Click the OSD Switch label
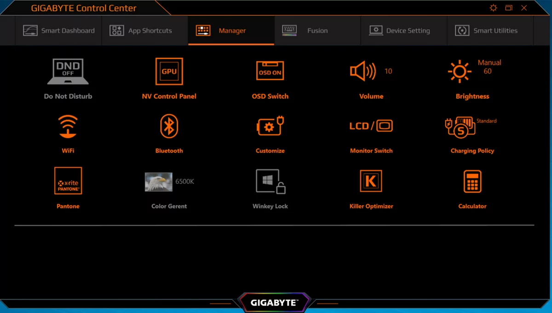This screenshot has height=313, width=552. pos(270,97)
